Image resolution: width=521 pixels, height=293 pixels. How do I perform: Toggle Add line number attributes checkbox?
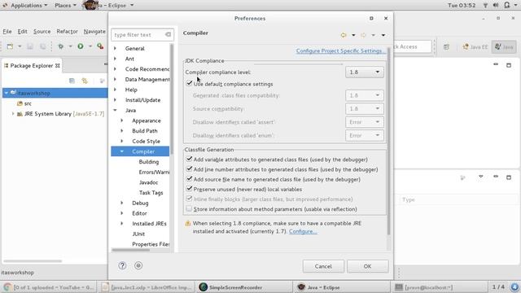189,169
